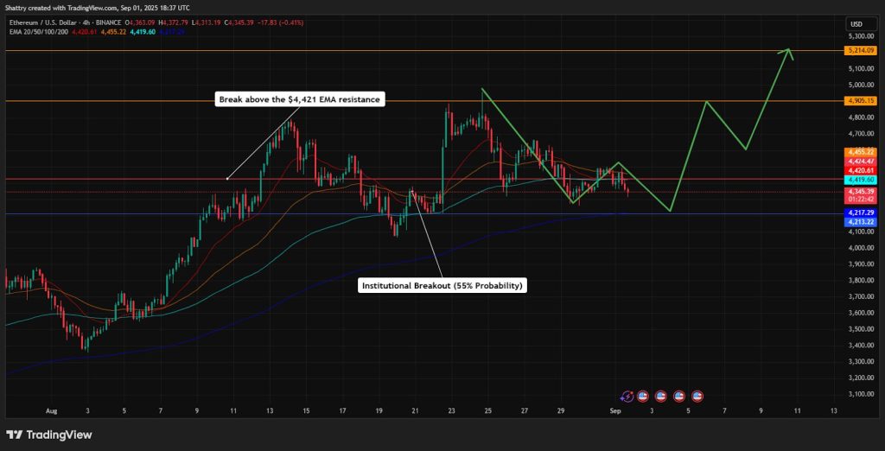The width and height of the screenshot is (885, 451).
Task: Click the second US flag economic event icon
Action: (x=660, y=396)
